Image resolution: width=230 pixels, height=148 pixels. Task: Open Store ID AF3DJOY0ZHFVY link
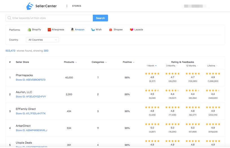click(x=31, y=97)
